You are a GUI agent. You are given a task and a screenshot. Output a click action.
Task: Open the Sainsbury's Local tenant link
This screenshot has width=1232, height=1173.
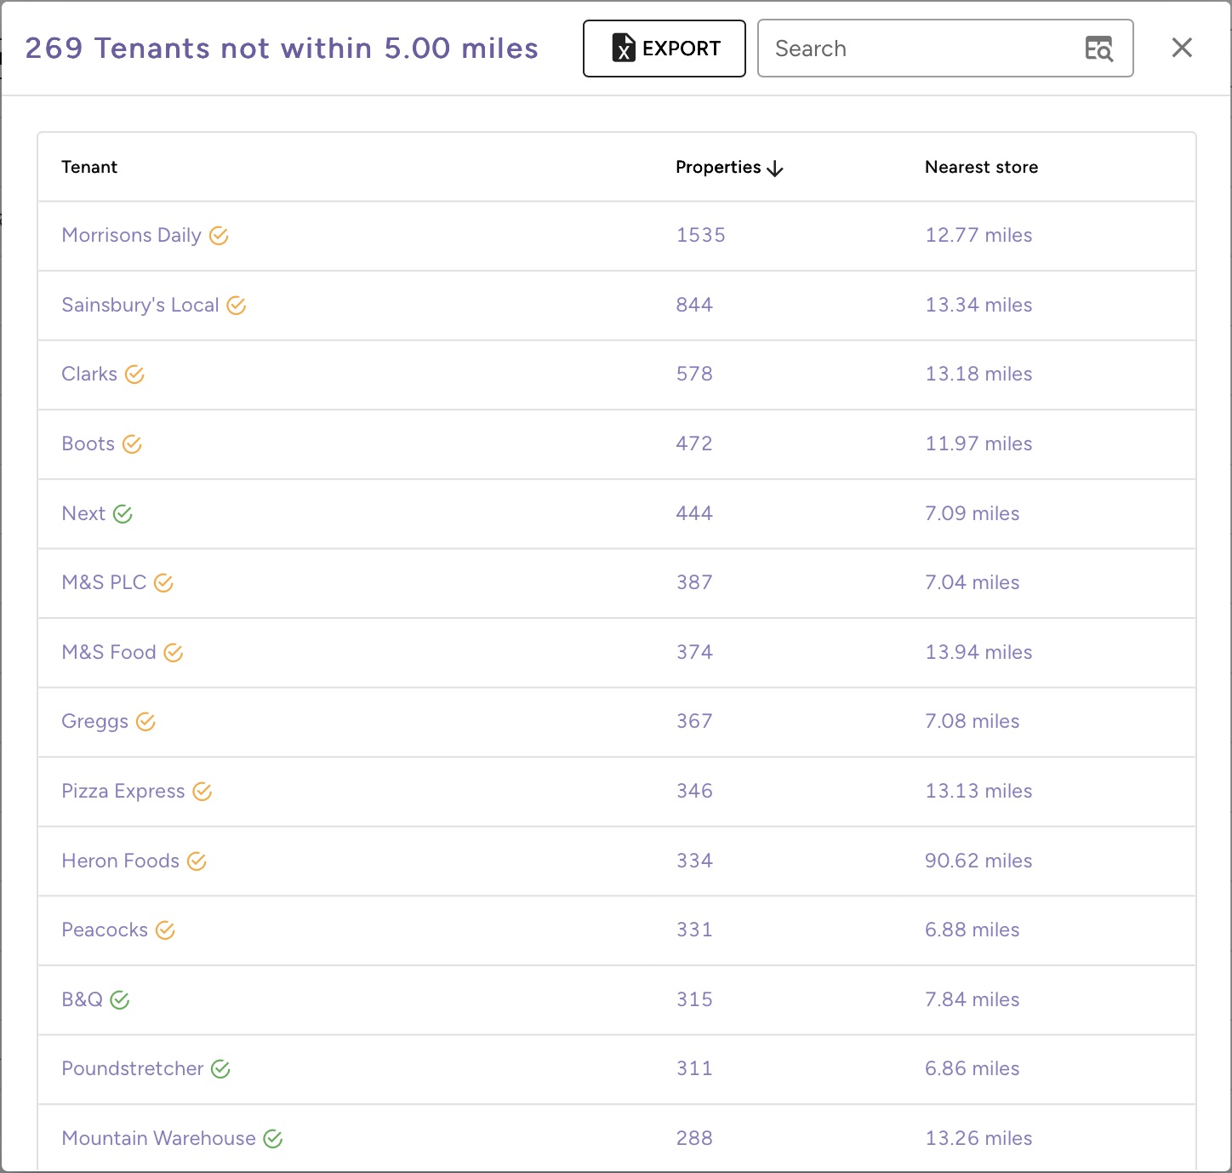[x=140, y=306]
